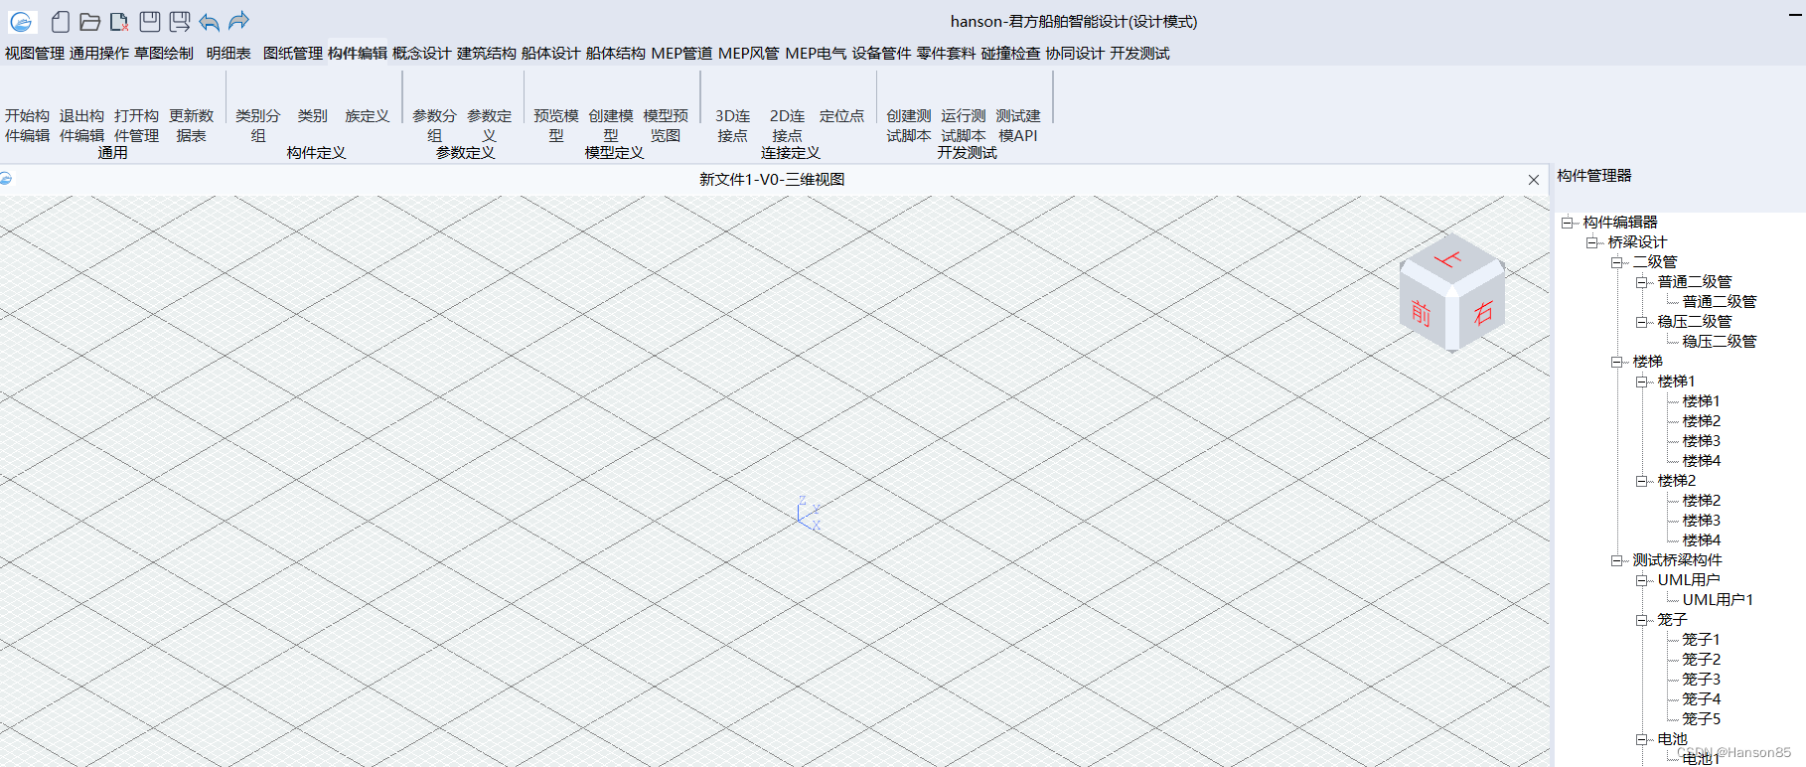Collapse the 测试桥梁构件 tree node
The width and height of the screenshot is (1806, 767).
click(1617, 560)
